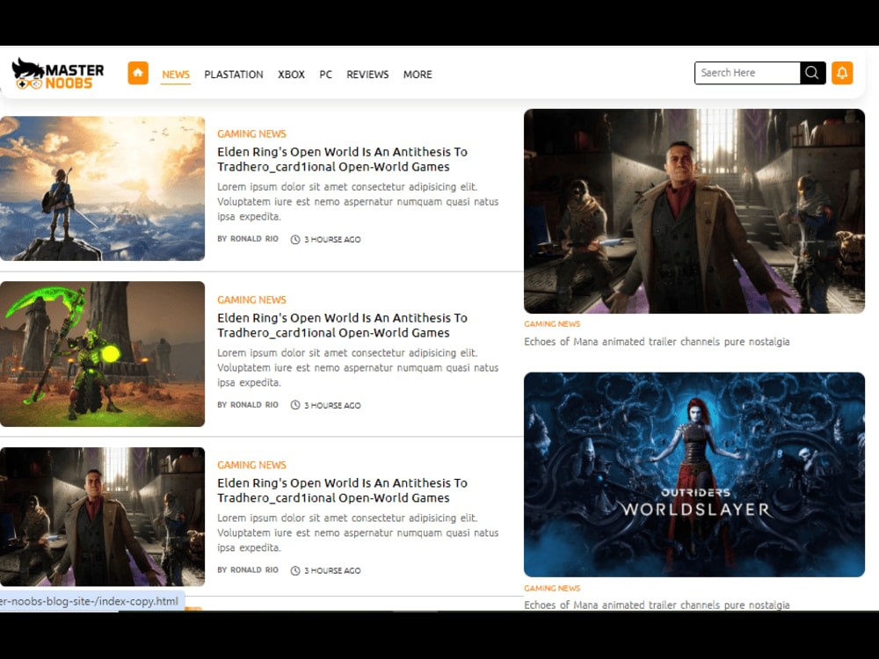The width and height of the screenshot is (879, 659).
Task: Open the PLASTATION menu item
Action: (x=234, y=75)
